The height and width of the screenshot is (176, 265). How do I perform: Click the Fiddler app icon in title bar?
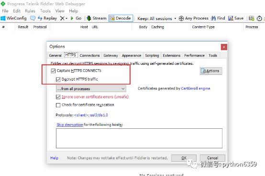coord(3,4)
